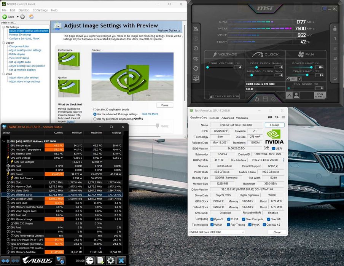The image size is (344, 266).
Task: Open Desktop menu in NVIDIA Control Panel
Action: (x=24, y=10)
